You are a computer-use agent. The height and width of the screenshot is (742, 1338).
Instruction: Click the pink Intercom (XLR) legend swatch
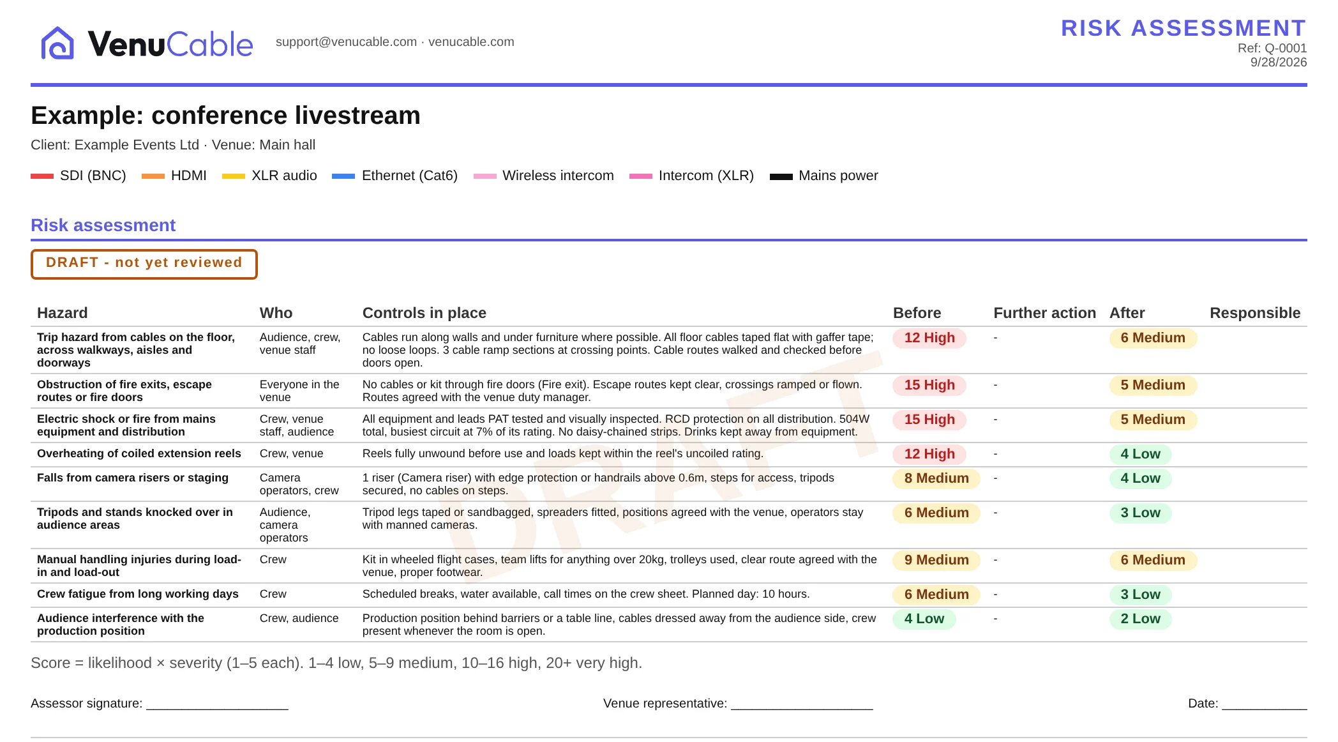tap(641, 176)
